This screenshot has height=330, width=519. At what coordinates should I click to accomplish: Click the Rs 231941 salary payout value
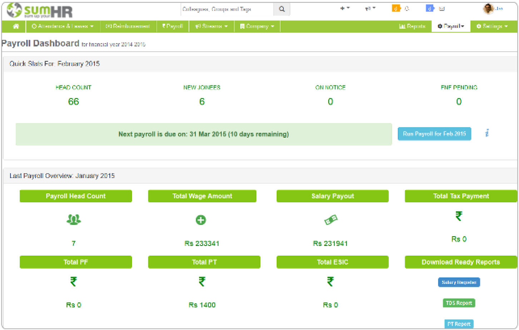click(331, 243)
